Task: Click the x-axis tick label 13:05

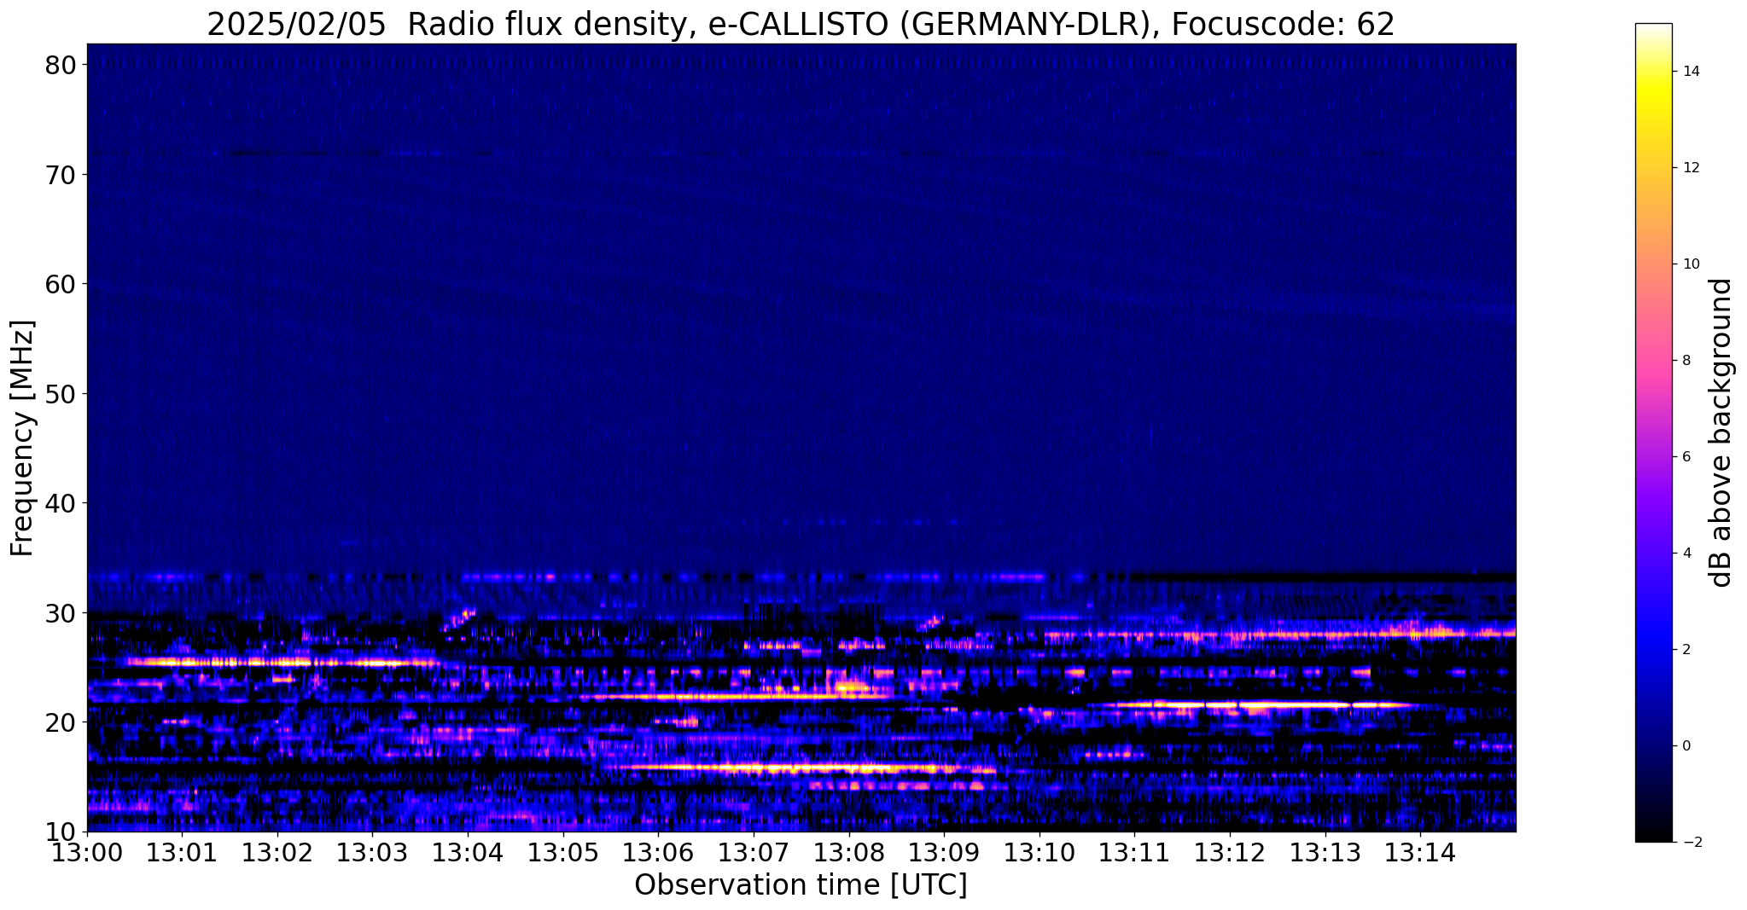Action: (563, 852)
